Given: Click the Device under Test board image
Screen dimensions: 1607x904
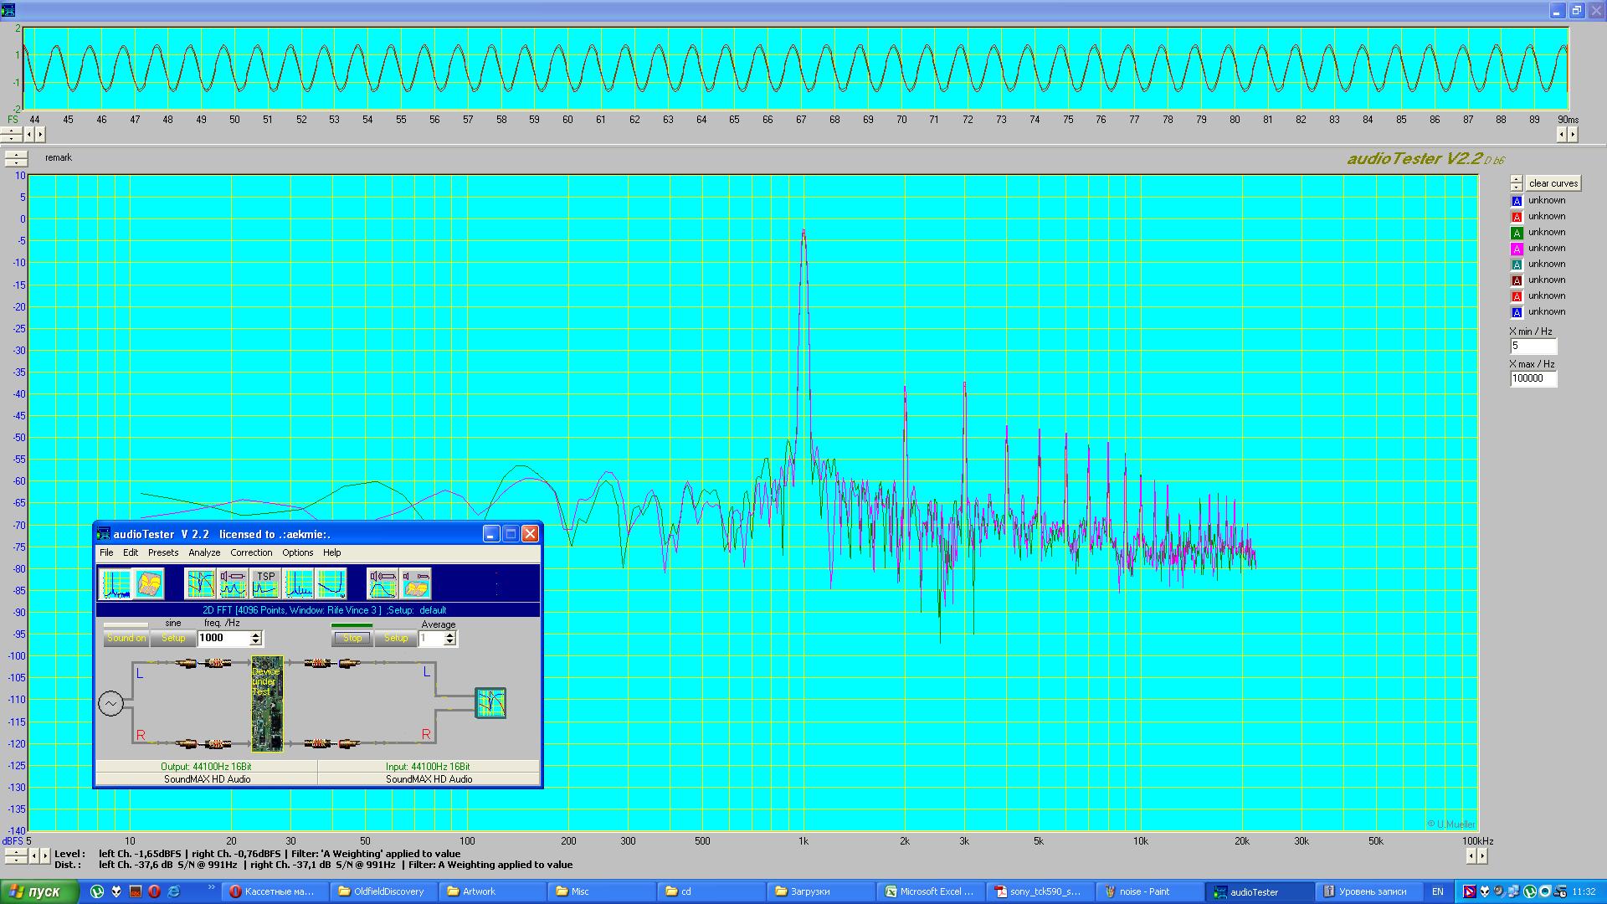Looking at the screenshot, I should [x=267, y=703].
